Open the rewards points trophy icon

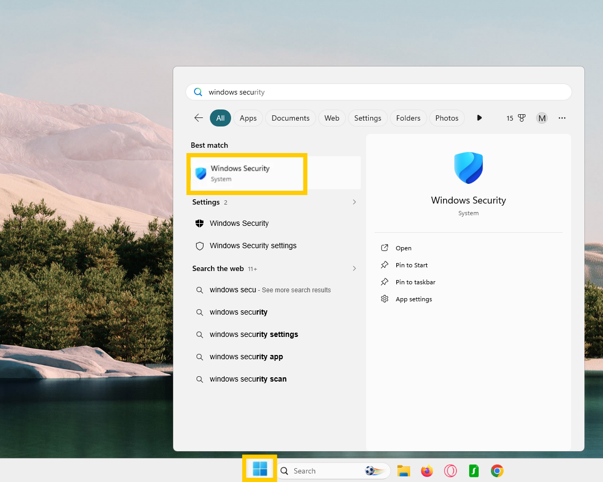pyautogui.click(x=522, y=118)
